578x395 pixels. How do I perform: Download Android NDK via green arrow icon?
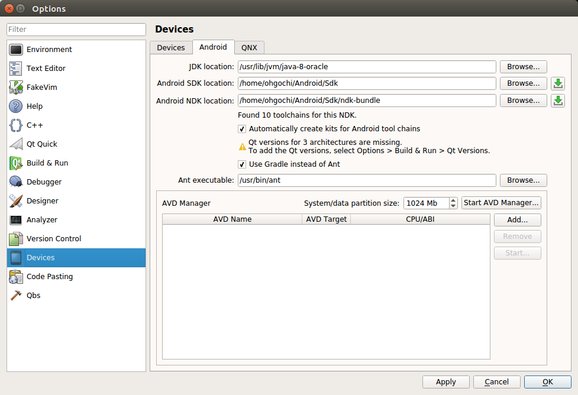click(558, 101)
